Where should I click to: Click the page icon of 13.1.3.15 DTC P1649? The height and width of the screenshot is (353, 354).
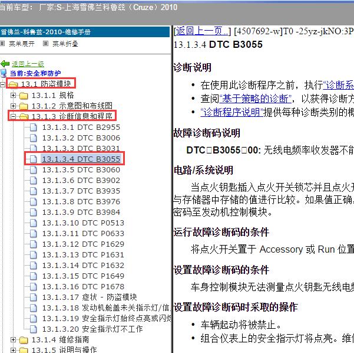tap(34, 276)
